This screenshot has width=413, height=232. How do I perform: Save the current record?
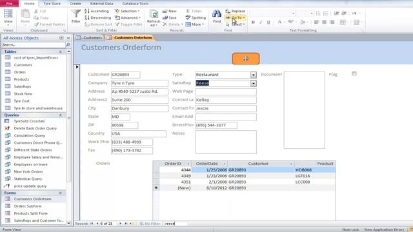(169, 17)
